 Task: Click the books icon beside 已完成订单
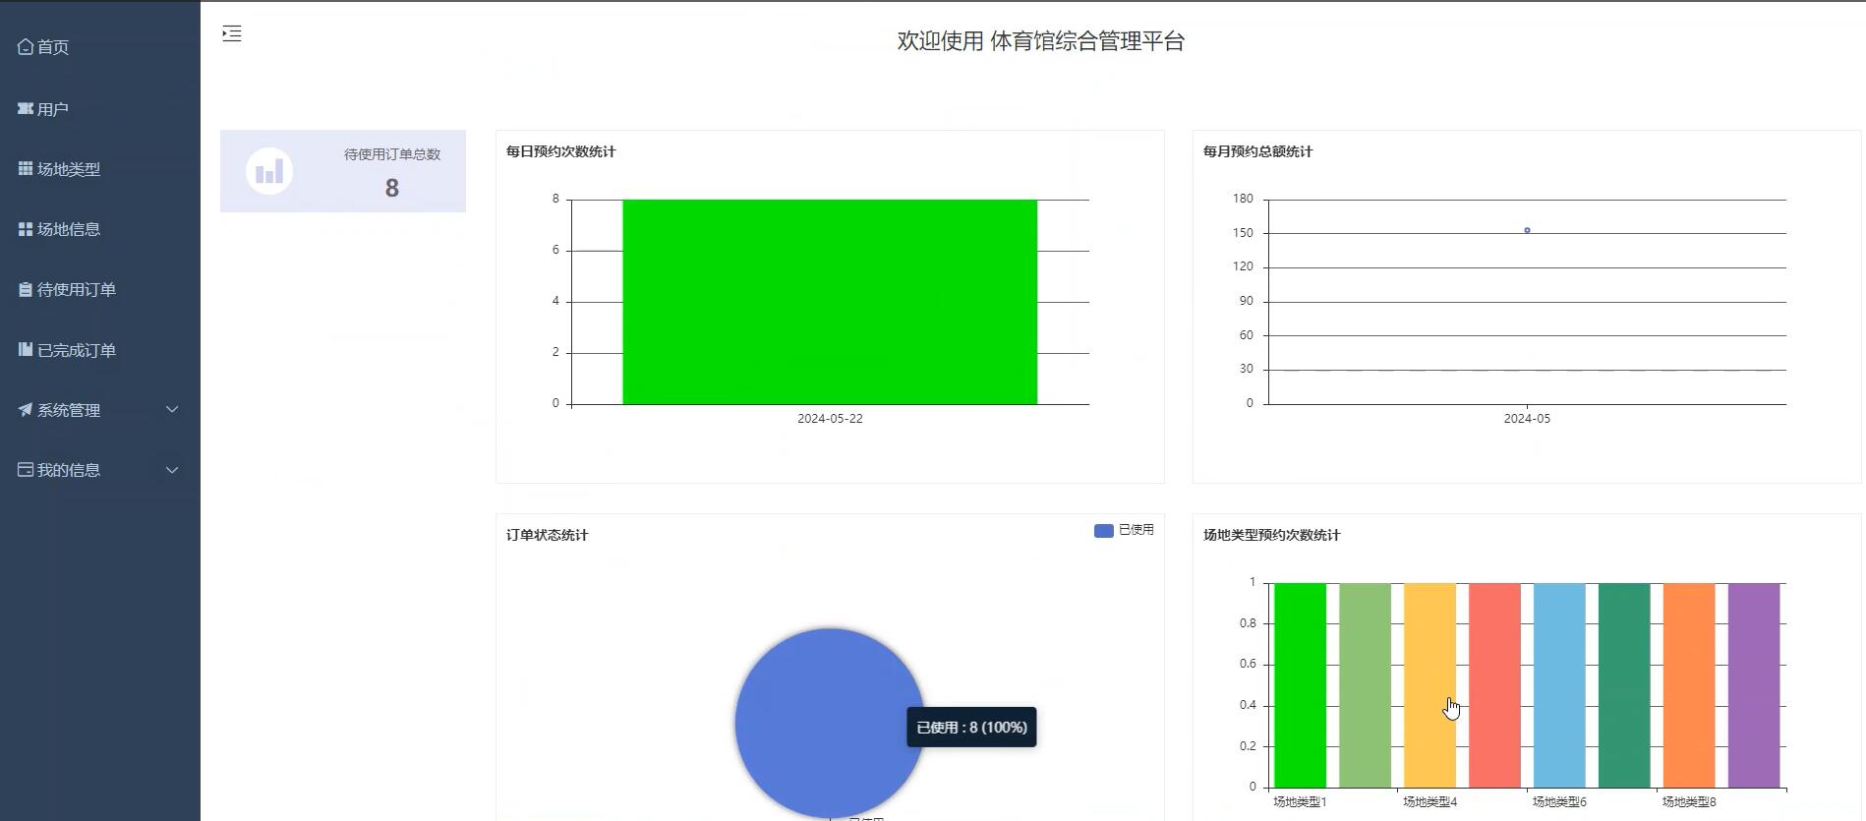coord(26,350)
